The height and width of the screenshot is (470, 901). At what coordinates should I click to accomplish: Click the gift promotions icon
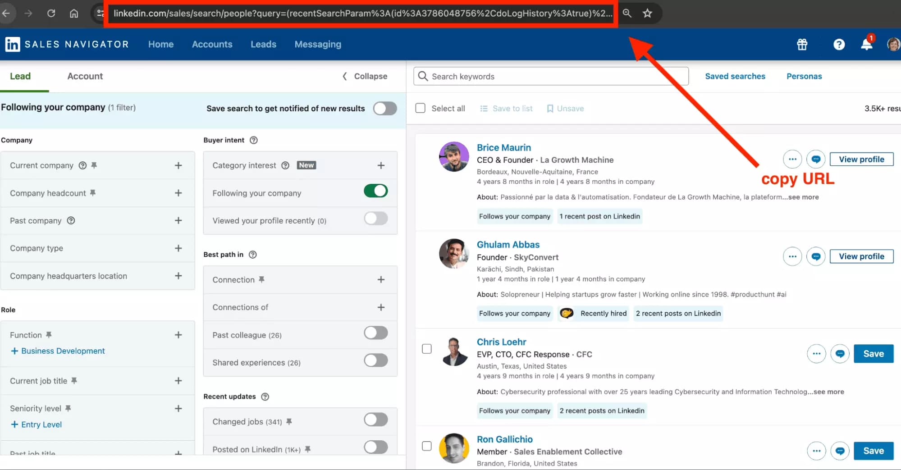[x=802, y=44]
